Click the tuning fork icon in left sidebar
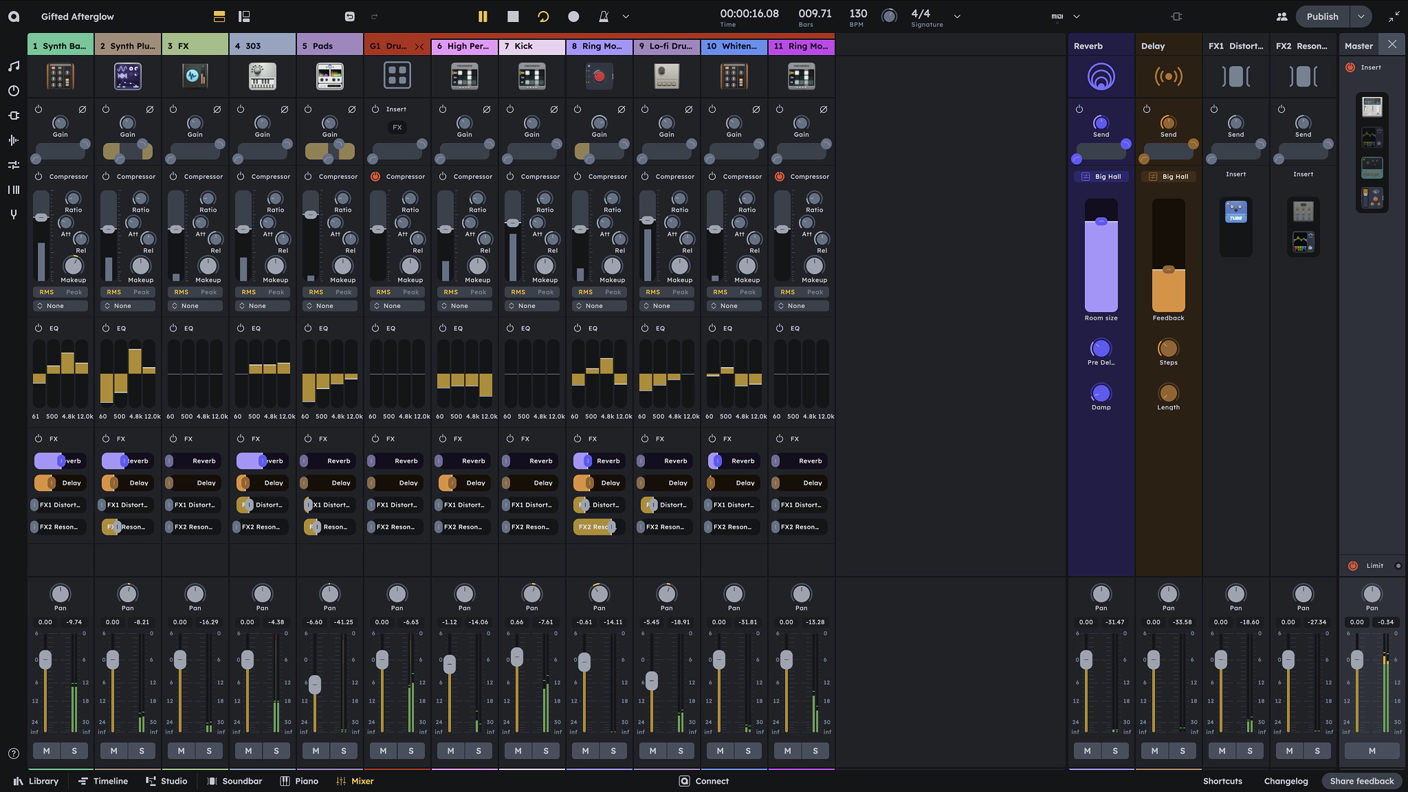This screenshot has height=792, width=1408. 14,214
